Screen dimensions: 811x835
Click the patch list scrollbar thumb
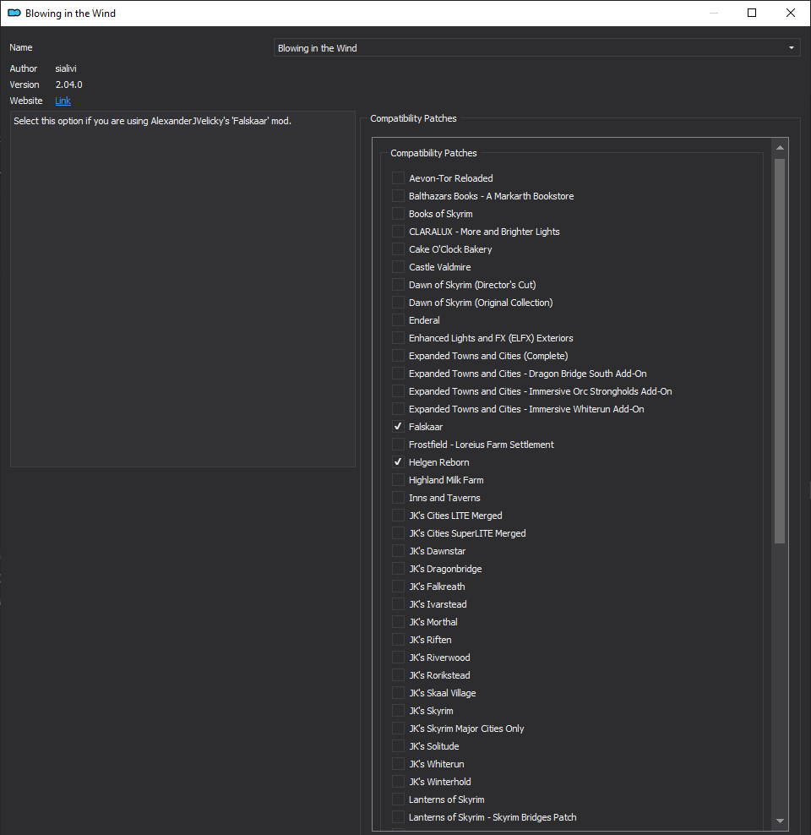pyautogui.click(x=780, y=351)
